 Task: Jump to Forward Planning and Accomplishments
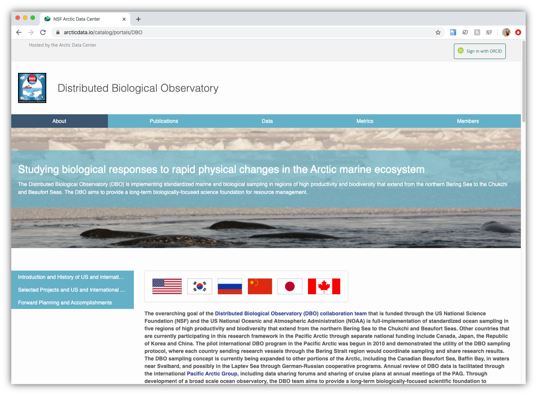[73, 302]
